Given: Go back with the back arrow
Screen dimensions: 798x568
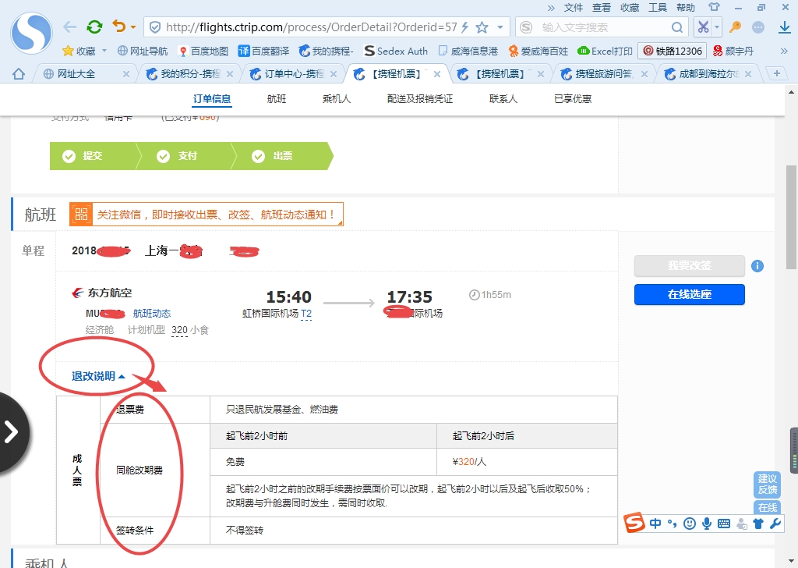Looking at the screenshot, I should coord(69,27).
